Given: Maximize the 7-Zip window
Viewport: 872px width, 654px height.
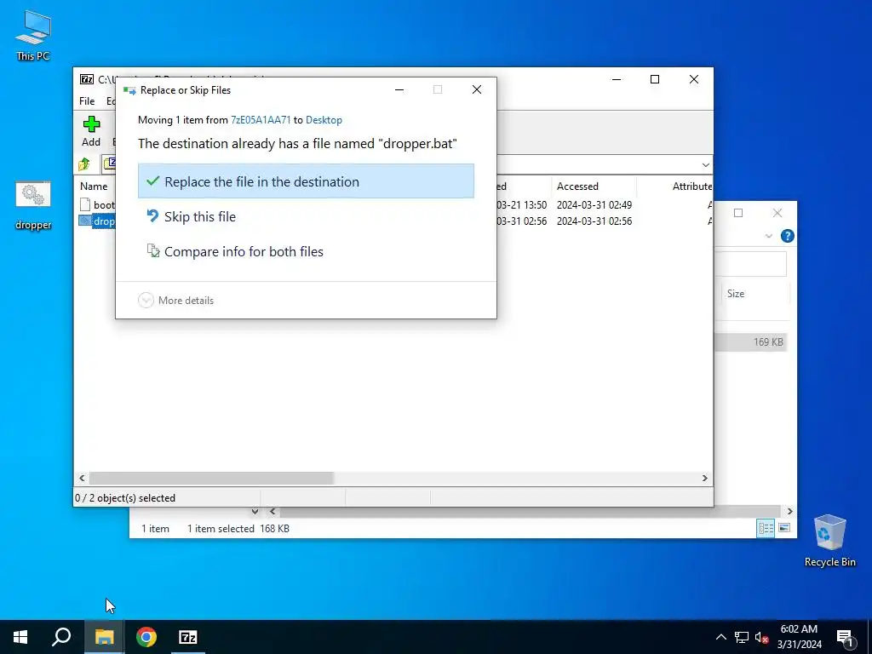Looking at the screenshot, I should 655,79.
